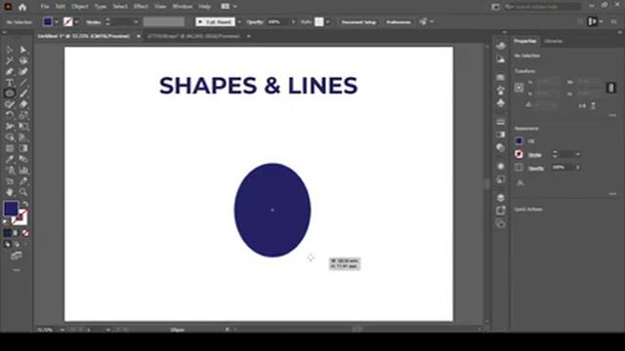This screenshot has height=351, width=625.
Task: Select the Slice tool
Action: [23, 181]
